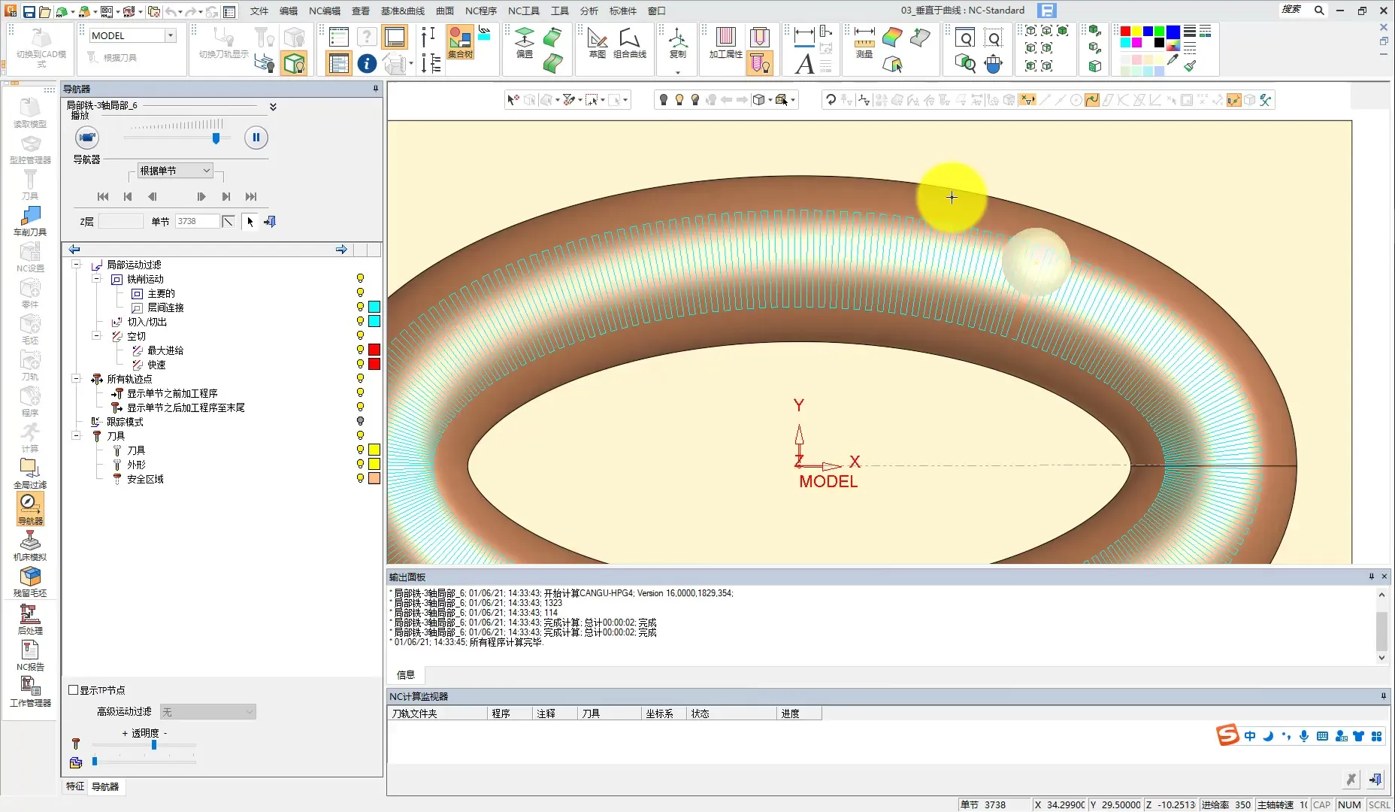
Task: Click the 偏置 offset tool
Action: 525,43
